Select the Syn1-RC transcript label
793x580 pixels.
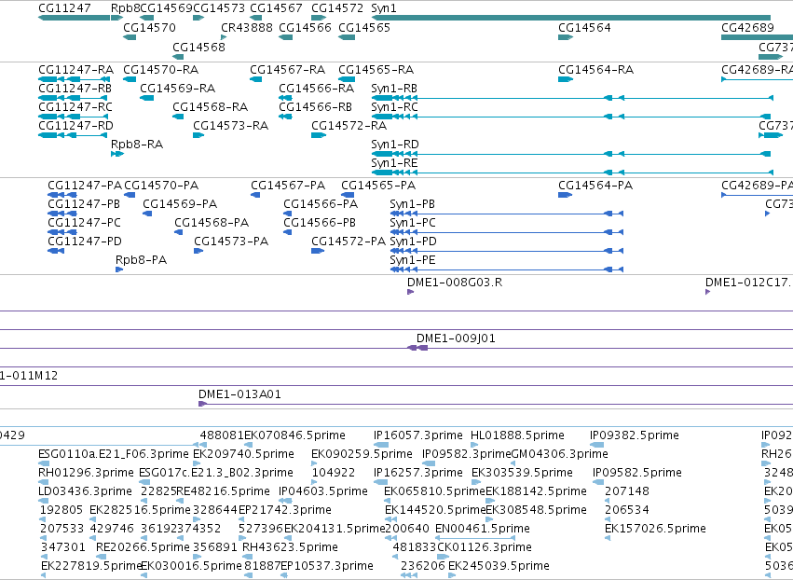click(395, 107)
